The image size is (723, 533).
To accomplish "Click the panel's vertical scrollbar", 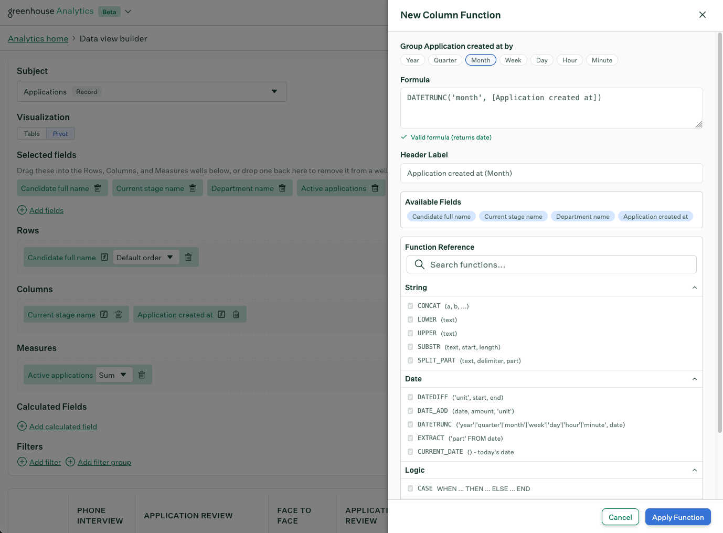I will (x=720, y=232).
